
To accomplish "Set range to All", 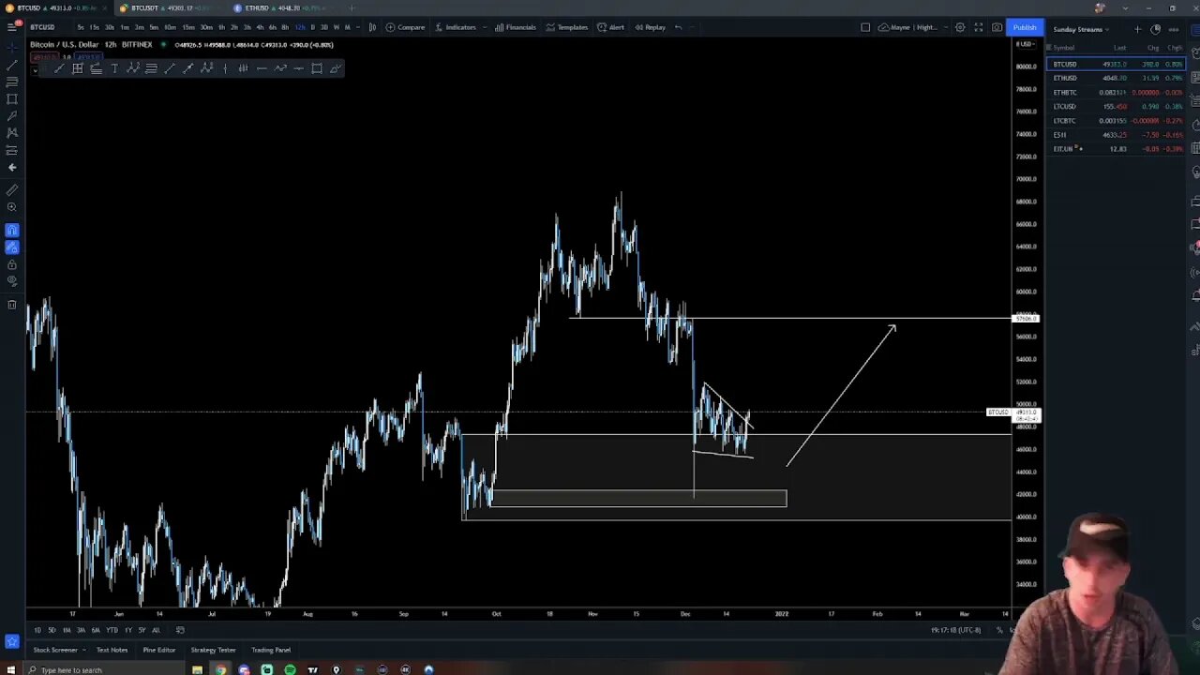I will click(156, 630).
